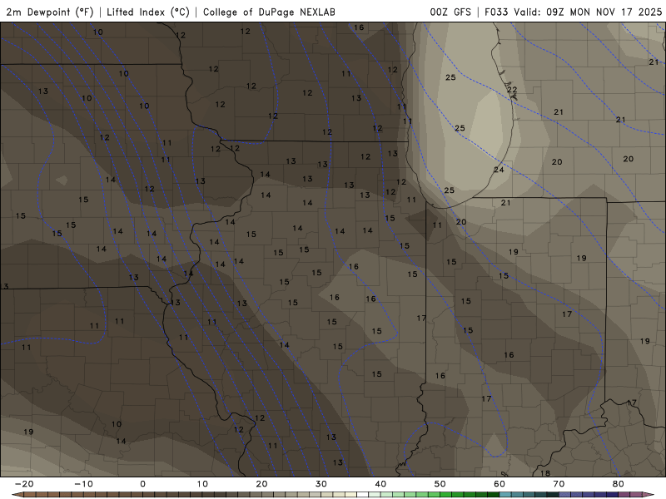Click the 'Lifted Index (°C)' title text

point(148,12)
